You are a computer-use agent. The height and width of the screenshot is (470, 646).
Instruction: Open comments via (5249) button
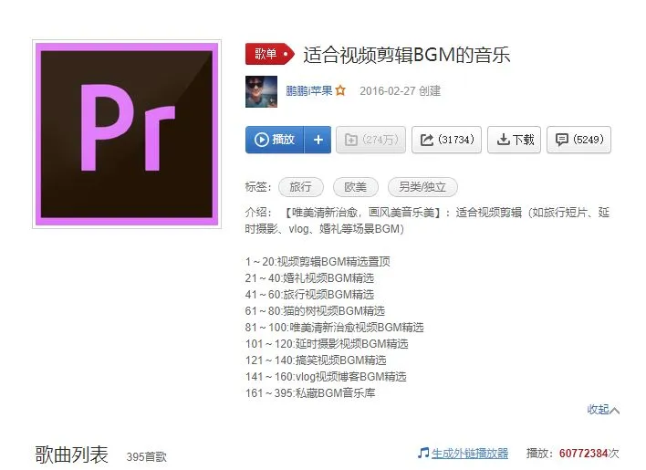tap(578, 140)
